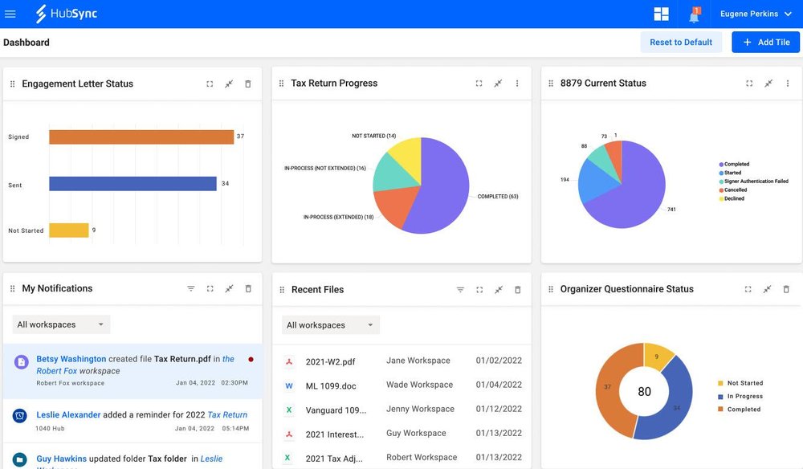Screen dimensions: 803x469
Task: Expand 8879 Current Status tile fullscreen
Action: [749, 84]
